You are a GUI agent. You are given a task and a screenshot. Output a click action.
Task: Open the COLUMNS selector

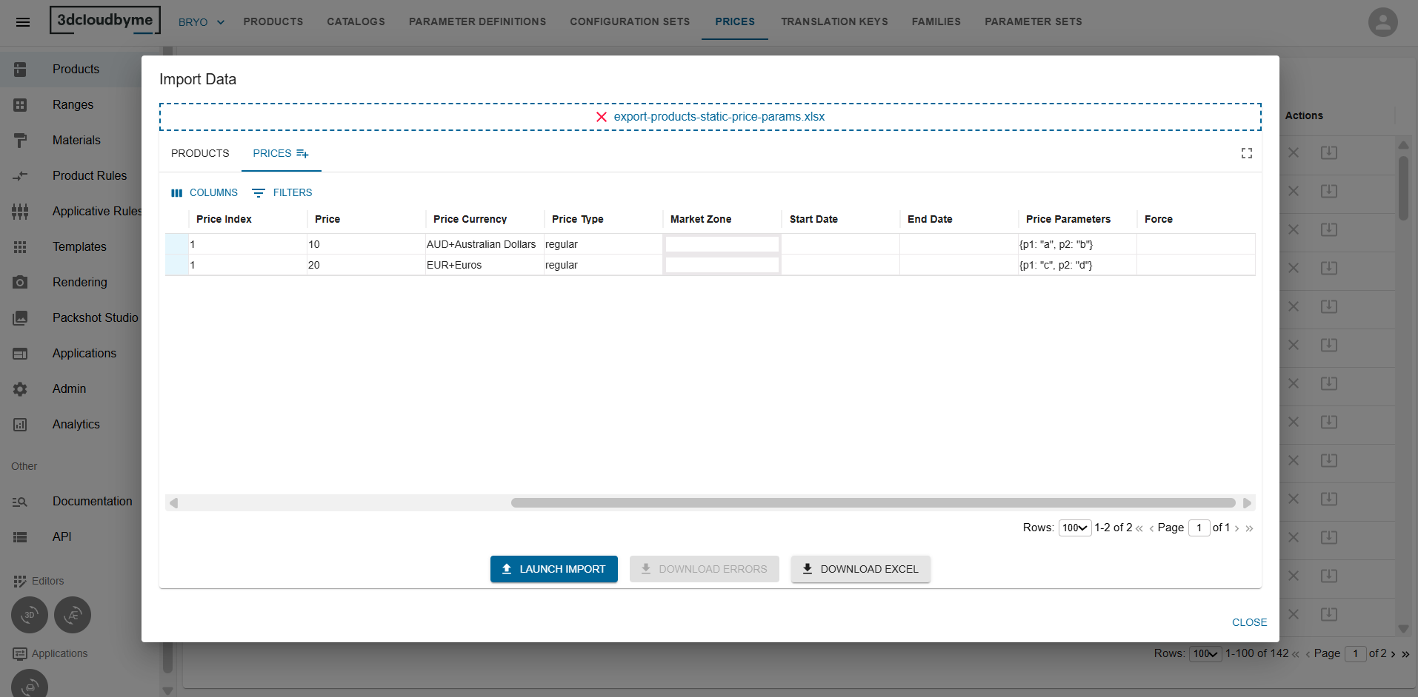[204, 192]
